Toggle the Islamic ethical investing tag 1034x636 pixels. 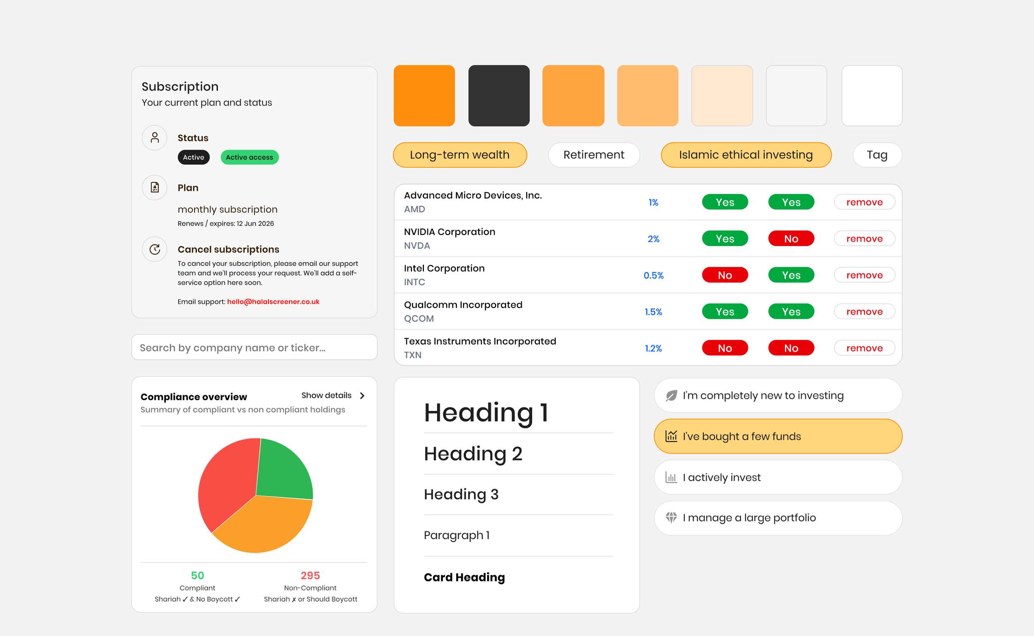pyautogui.click(x=746, y=155)
